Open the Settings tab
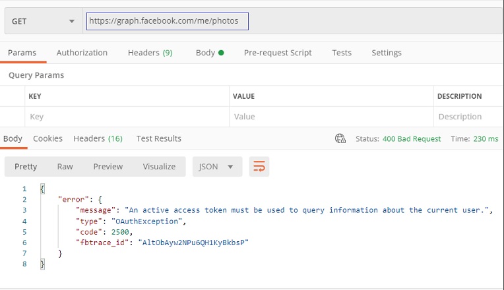 [387, 53]
